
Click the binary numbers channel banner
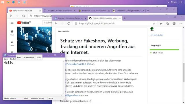coord(34,40)
